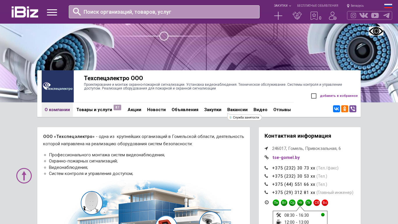Image resolution: width=398 pixels, height=224 pixels.
Task: Click the address 246017, Гомель, Привокзальная, 6
Action: (x=307, y=148)
